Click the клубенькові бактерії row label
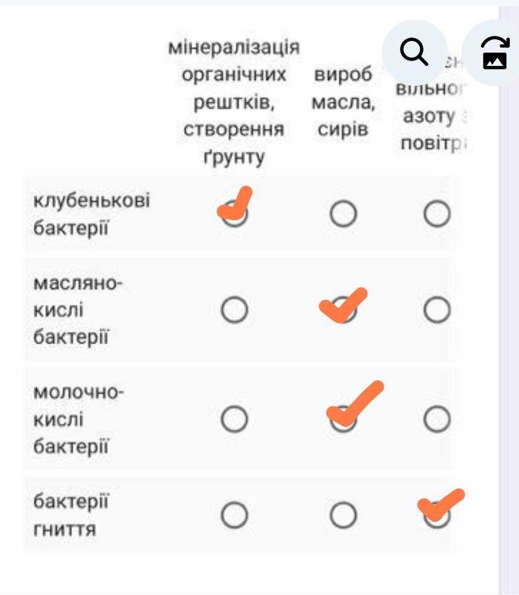Viewport: 519px width, 595px height. point(91,214)
